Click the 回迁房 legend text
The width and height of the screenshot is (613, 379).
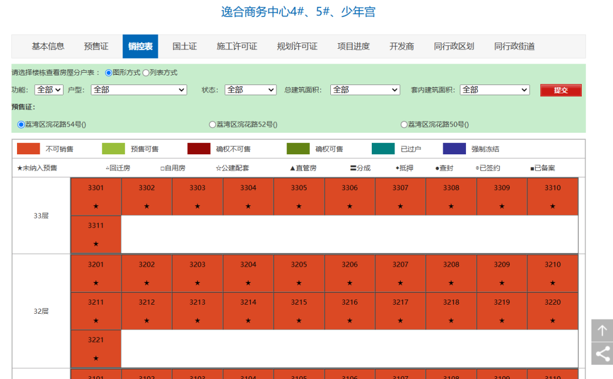[120, 168]
